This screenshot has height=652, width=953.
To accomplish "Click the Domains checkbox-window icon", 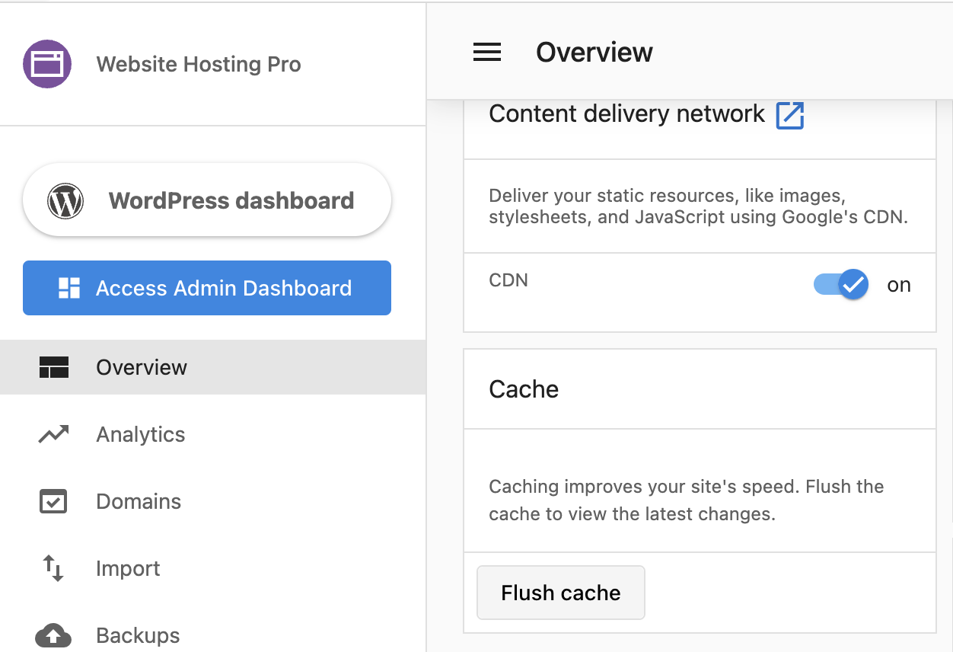I will tap(53, 502).
